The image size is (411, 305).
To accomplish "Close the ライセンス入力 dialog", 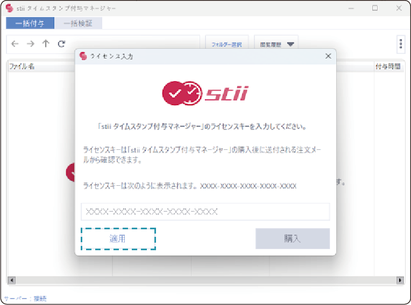I will click(x=328, y=56).
